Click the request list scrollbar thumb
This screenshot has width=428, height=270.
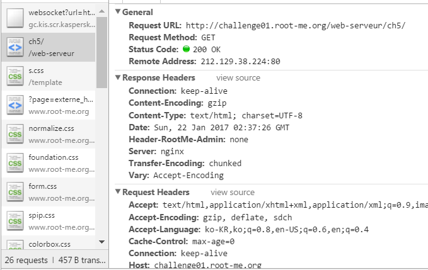point(102,52)
